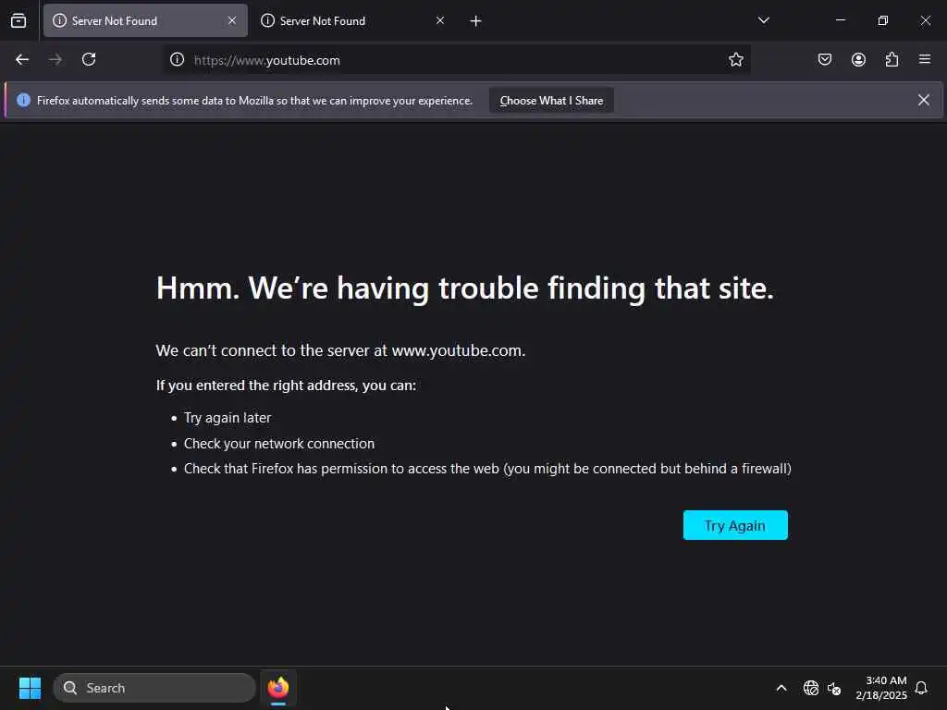Click the taskbar Search box

pyautogui.click(x=154, y=688)
